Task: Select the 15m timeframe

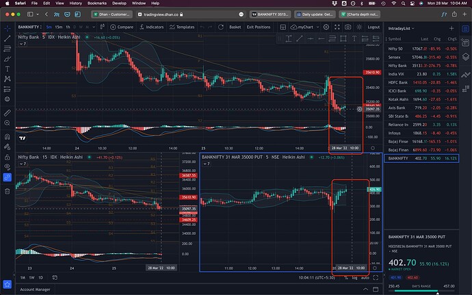Action: tap(59, 27)
